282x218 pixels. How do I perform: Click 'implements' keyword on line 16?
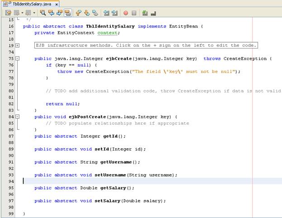pyautogui.click(x=152, y=26)
